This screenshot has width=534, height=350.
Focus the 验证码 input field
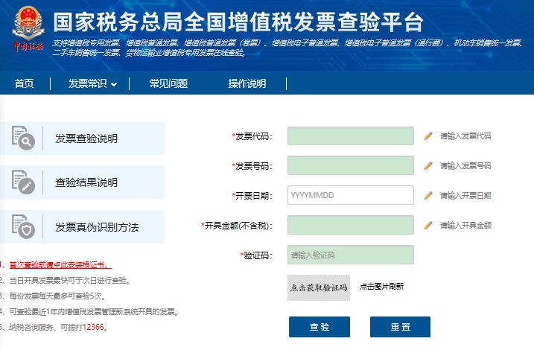(x=351, y=255)
